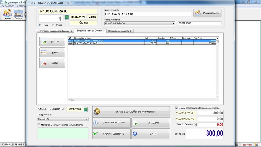Select ALONGAMENTO - PARTICULAR row
The width and height of the screenshot is (261, 147).
142,41
